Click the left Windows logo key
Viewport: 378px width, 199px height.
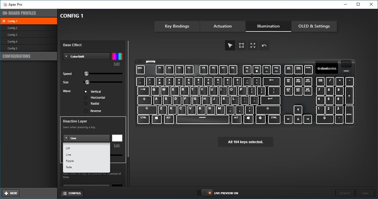pos(157,119)
